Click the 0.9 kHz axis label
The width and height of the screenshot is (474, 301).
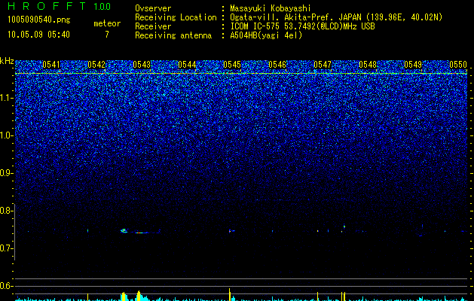point(6,173)
